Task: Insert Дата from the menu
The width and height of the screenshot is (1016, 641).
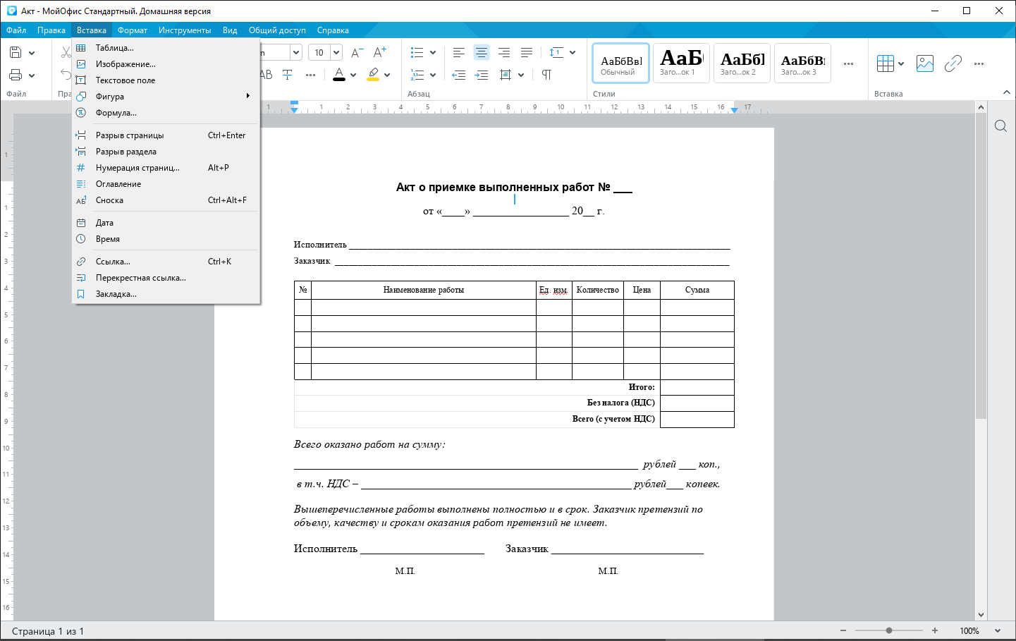Action: tap(166, 223)
